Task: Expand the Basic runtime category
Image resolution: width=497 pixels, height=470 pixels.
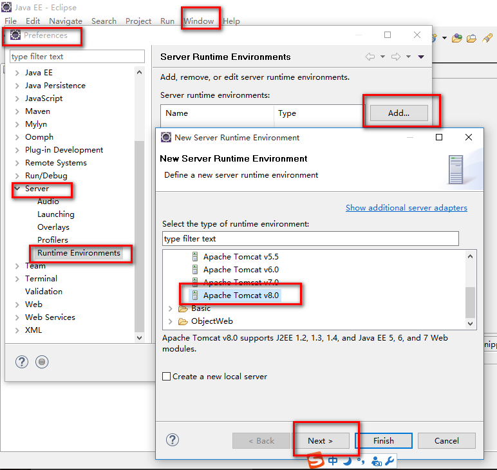Action: (x=170, y=308)
